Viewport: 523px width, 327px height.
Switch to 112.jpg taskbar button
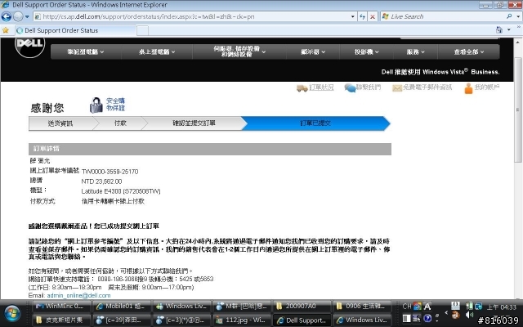coord(242,320)
